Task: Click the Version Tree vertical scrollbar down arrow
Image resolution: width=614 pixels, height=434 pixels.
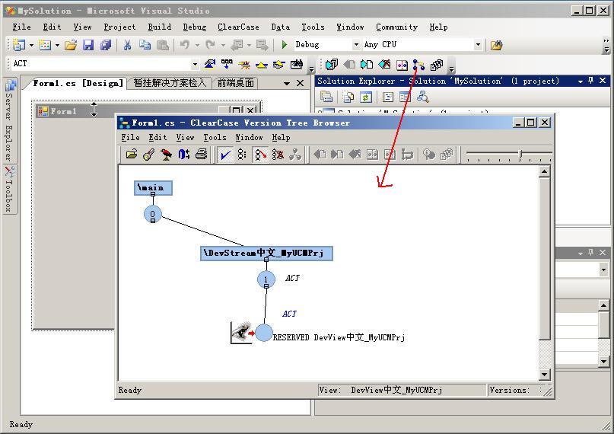Action: click(x=544, y=374)
